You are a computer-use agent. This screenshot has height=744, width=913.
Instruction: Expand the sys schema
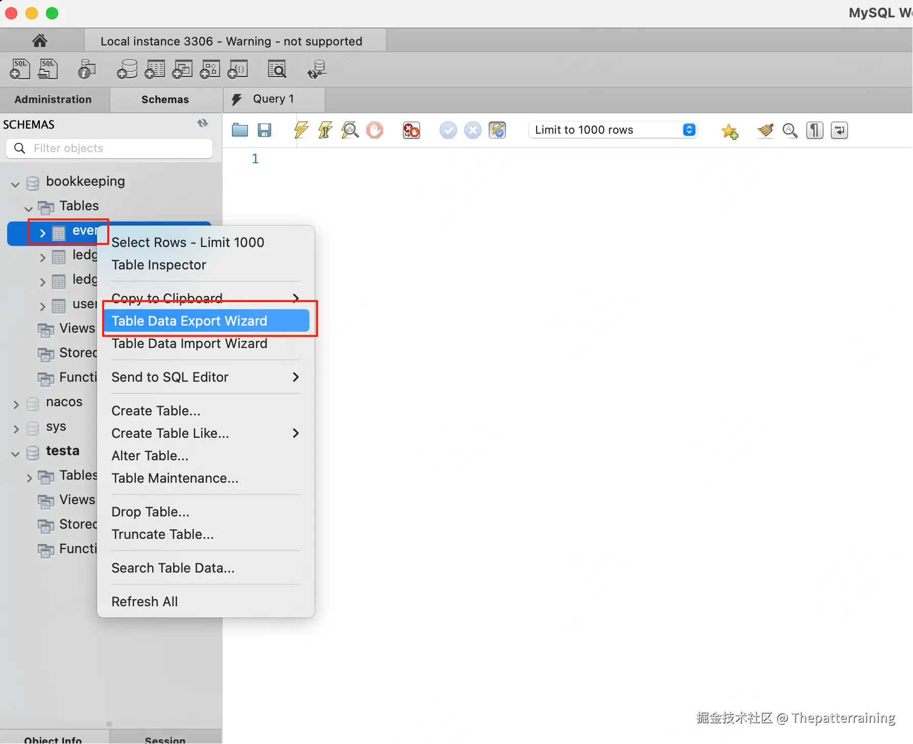click(x=16, y=429)
